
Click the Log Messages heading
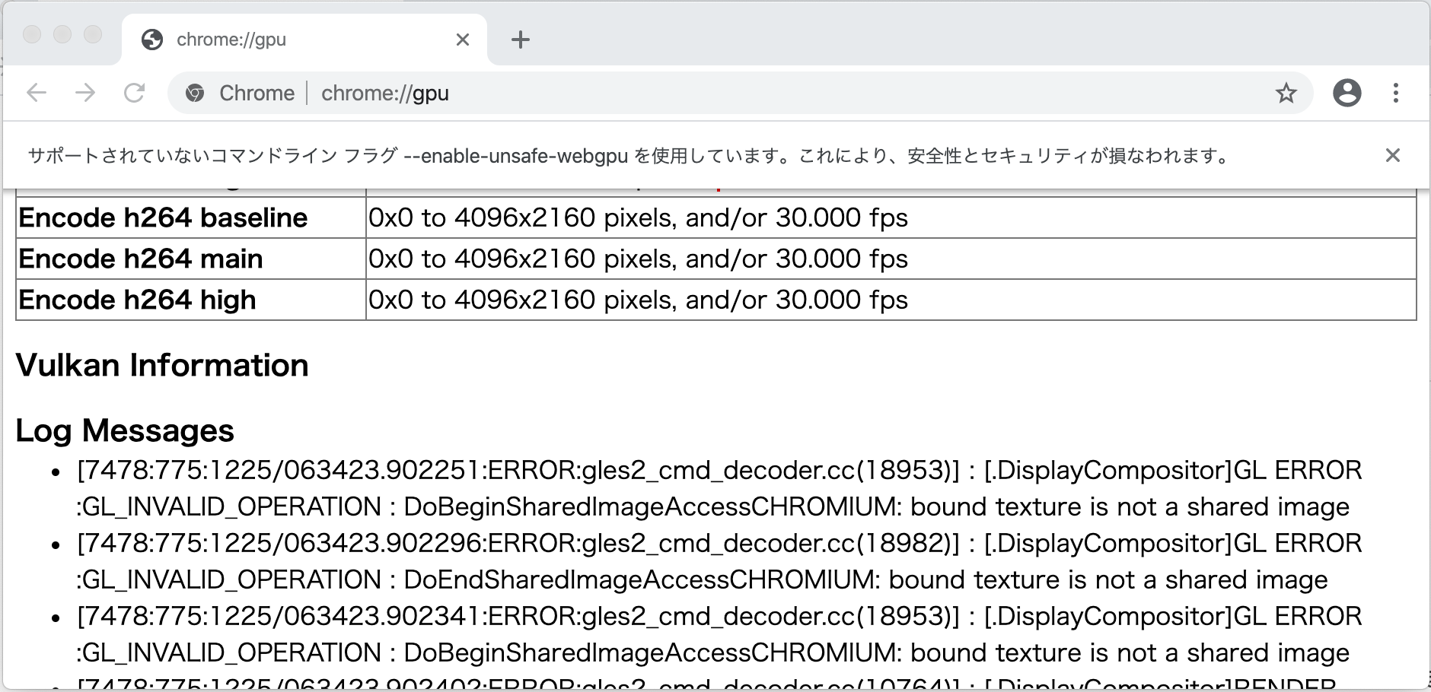(126, 431)
